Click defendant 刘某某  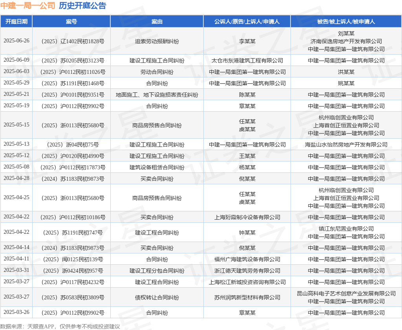(x=346, y=34)
